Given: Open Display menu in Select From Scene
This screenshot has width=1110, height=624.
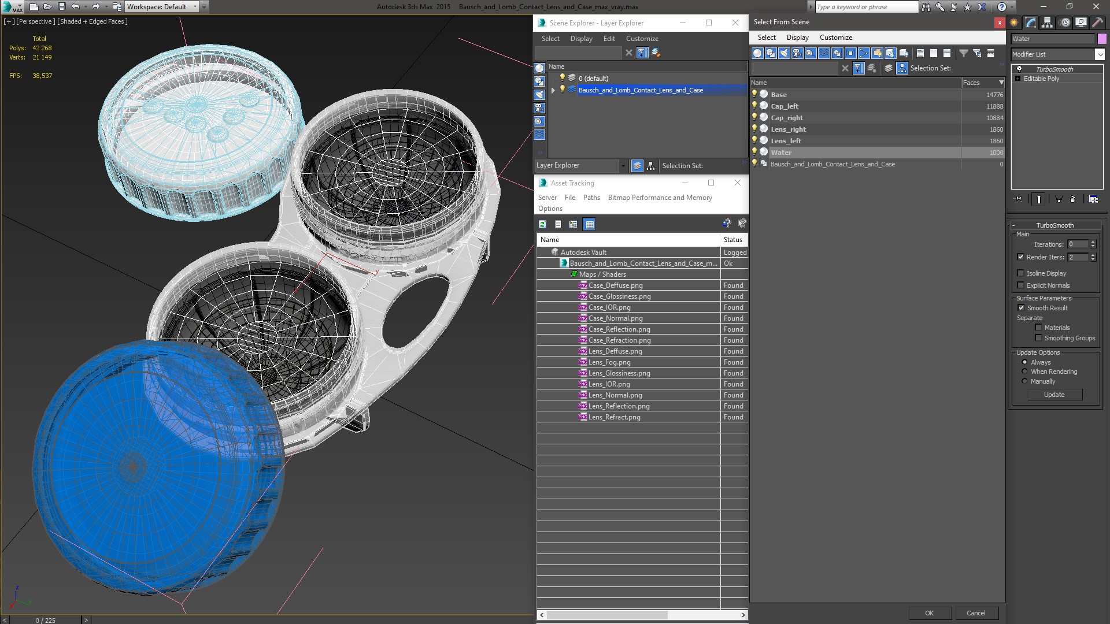Looking at the screenshot, I should coord(797,38).
